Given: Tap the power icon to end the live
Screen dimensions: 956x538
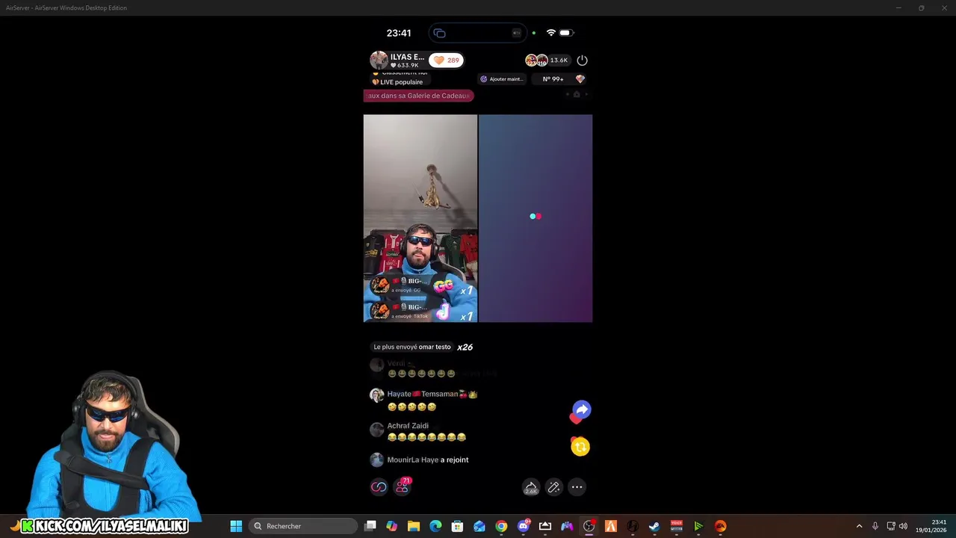Looking at the screenshot, I should [x=582, y=60].
